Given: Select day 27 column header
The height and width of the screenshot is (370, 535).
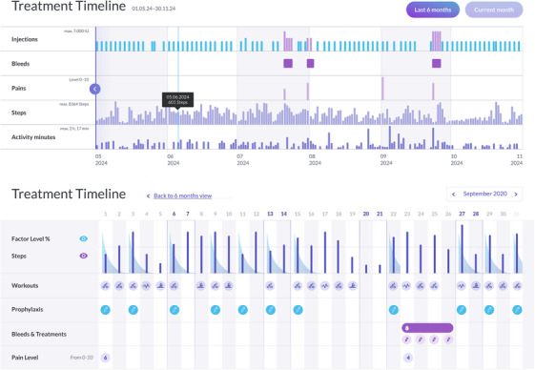Looking at the screenshot, I should click(462, 214).
